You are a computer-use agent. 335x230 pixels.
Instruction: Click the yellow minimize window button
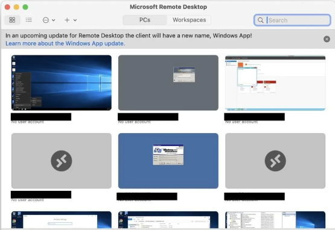(16, 7)
